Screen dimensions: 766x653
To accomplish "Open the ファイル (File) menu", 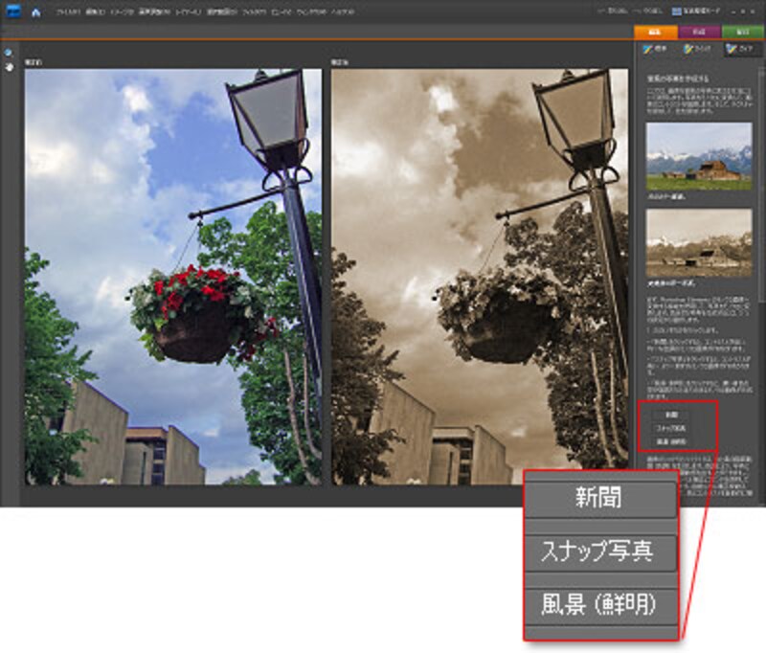I will click(x=68, y=12).
